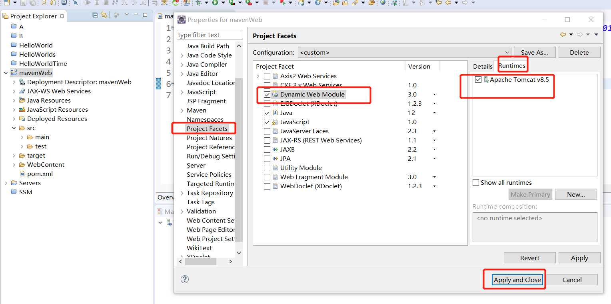
Task: Click the Delete configuration button
Action: coord(579,52)
